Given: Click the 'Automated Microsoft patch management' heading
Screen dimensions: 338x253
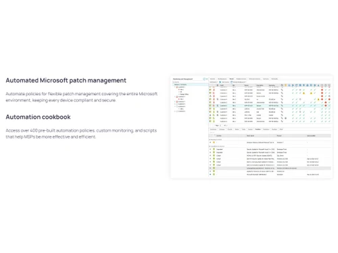Looking at the screenshot, I should (x=66, y=80).
